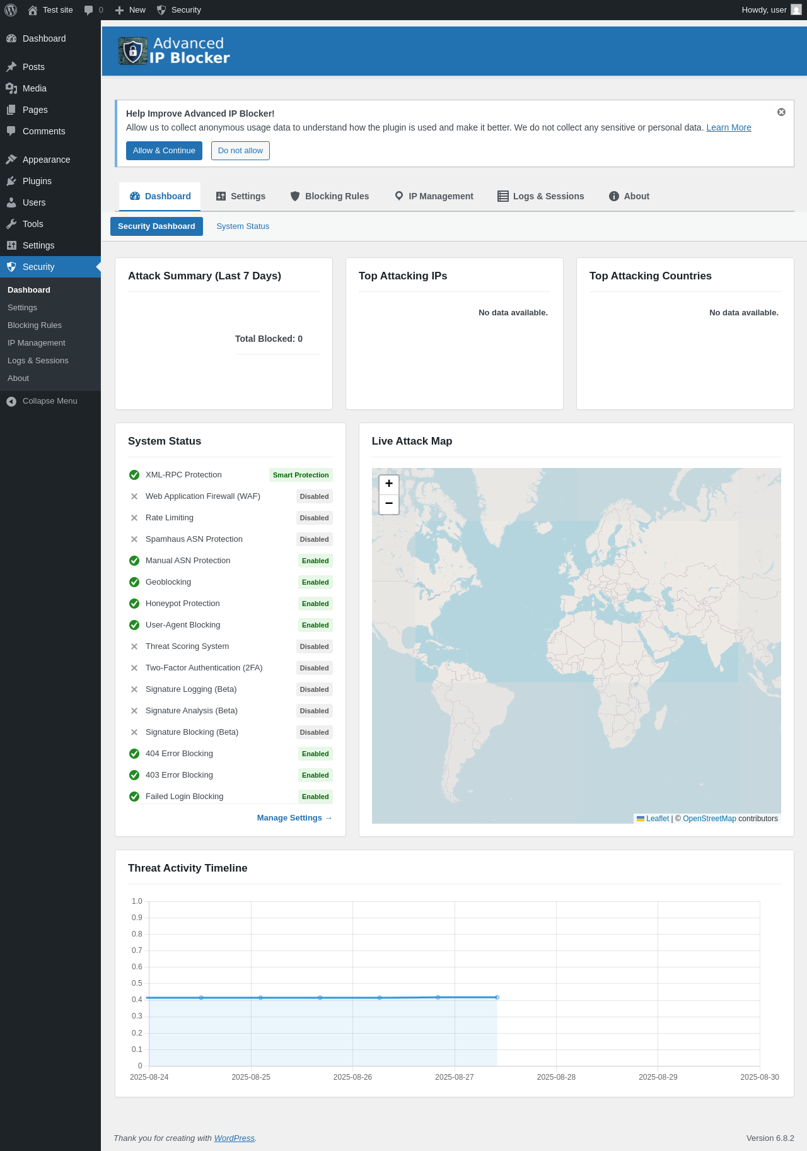
Task: Zoom out on the Live Attack Map
Action: click(x=389, y=504)
